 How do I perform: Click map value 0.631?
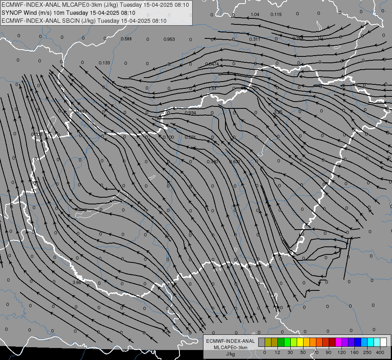235,162
